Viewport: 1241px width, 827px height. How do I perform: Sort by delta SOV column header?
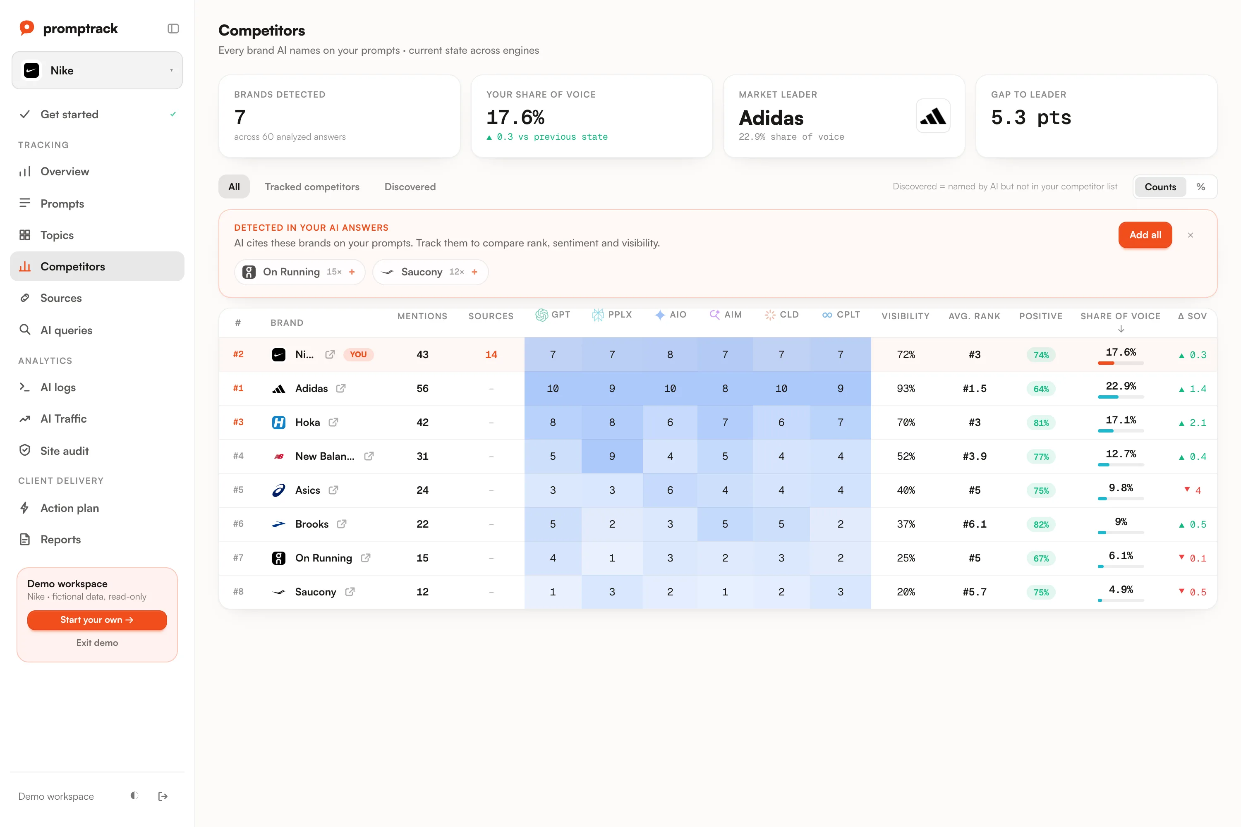click(1192, 316)
